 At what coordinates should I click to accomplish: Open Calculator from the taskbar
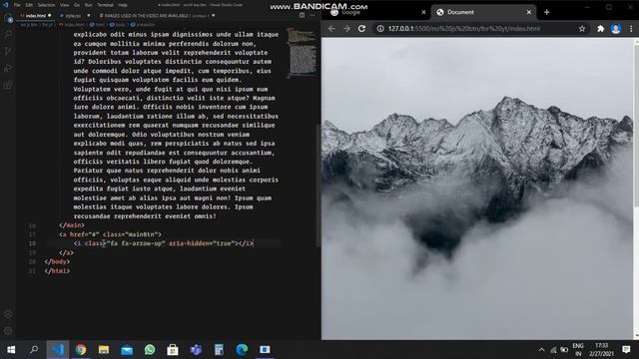click(x=219, y=350)
